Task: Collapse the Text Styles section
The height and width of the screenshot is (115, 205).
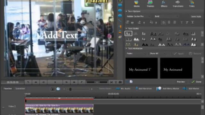Action: [x=126, y=28]
